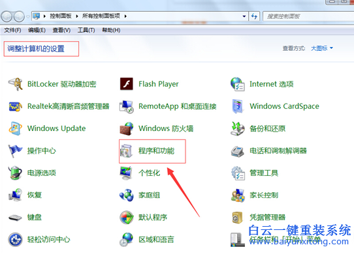Open the 工具(T) menu
Viewport: 354px width, 258px height.
(x=86, y=30)
